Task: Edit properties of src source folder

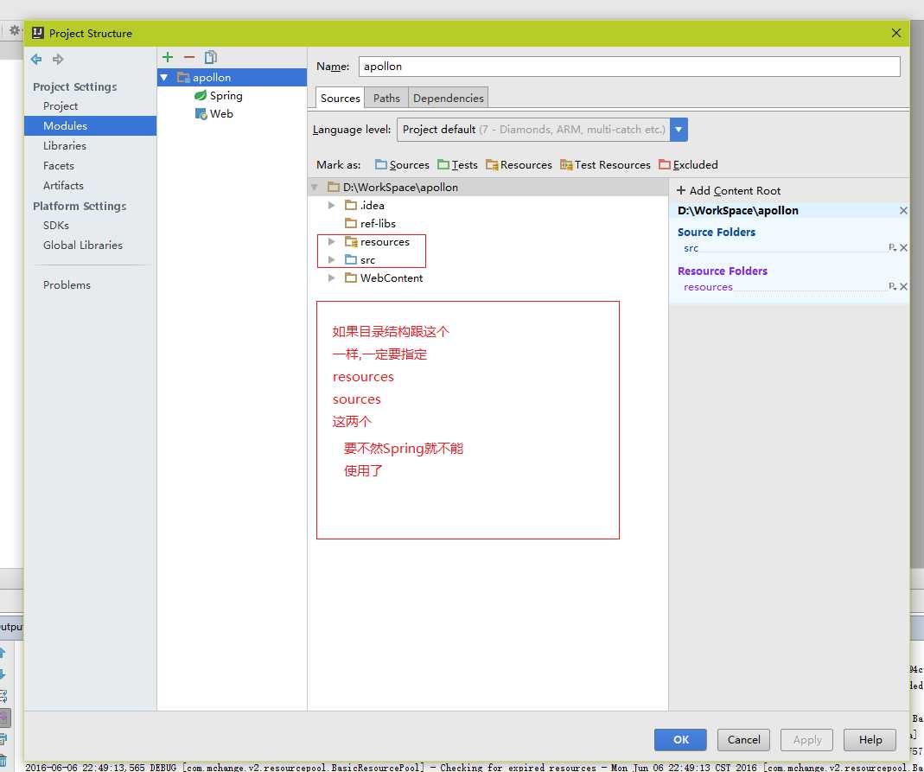Action: 892,247
